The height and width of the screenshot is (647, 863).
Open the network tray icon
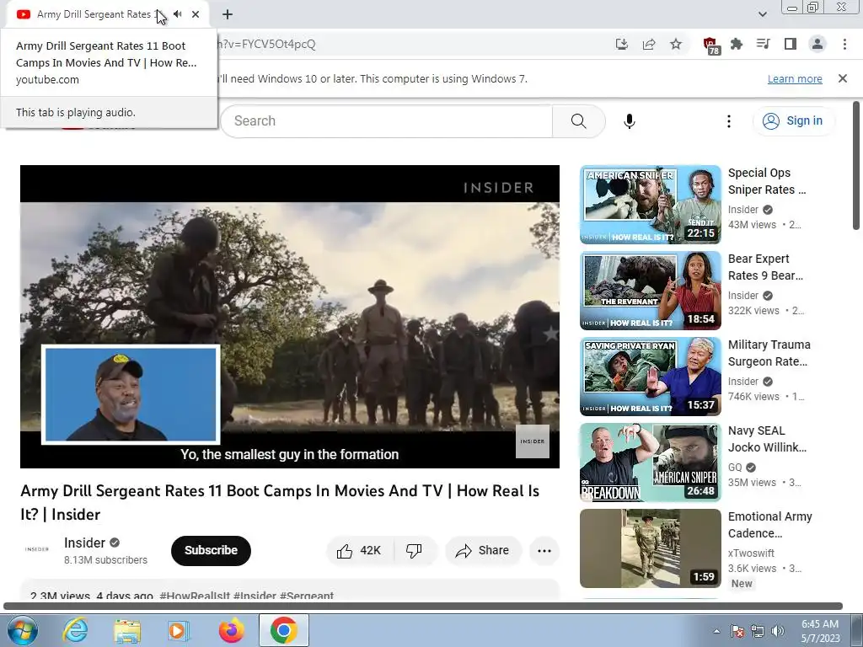tap(758, 631)
